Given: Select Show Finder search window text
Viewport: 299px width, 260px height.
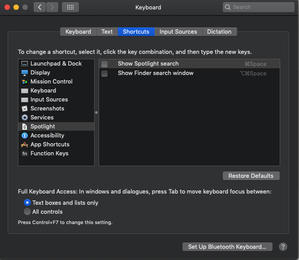Looking at the screenshot, I should 156,73.
